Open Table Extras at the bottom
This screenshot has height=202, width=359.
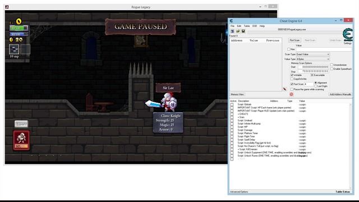click(x=343, y=192)
